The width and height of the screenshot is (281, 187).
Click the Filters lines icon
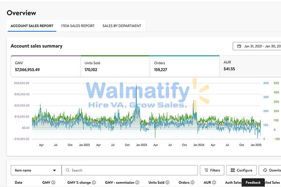click(206, 170)
